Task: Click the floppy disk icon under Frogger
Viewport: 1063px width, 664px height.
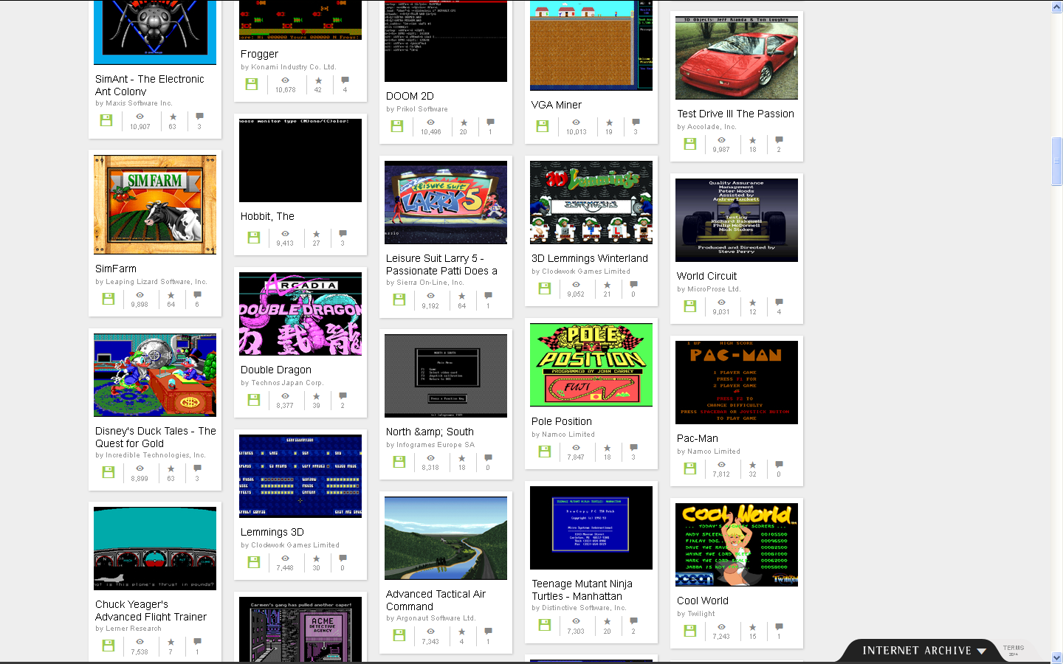Action: tap(252, 84)
